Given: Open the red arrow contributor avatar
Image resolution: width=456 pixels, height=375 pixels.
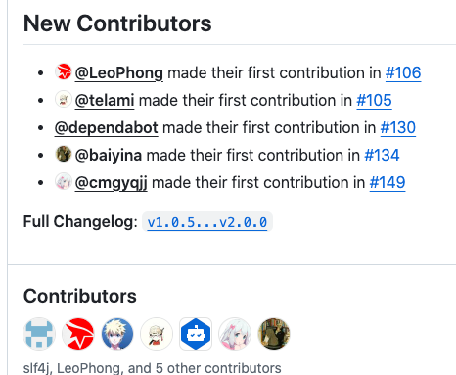Looking at the screenshot, I should [78, 334].
